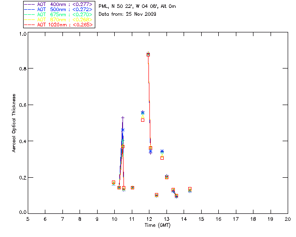Viewport: 296px width, 237px height.
Task: Click the '9' x-axis tick label
Action: [x=97, y=219]
